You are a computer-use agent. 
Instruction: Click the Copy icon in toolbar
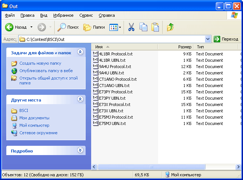pos(143,27)
